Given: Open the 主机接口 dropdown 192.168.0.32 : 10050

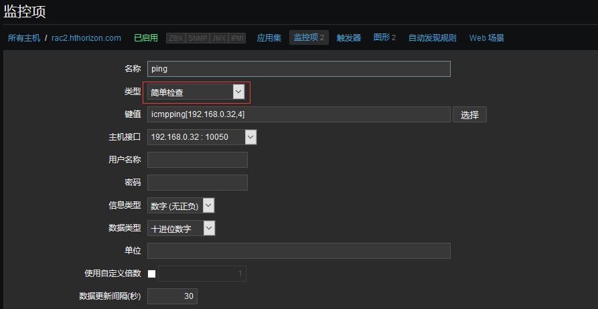Looking at the screenshot, I should pyautogui.click(x=202, y=137).
